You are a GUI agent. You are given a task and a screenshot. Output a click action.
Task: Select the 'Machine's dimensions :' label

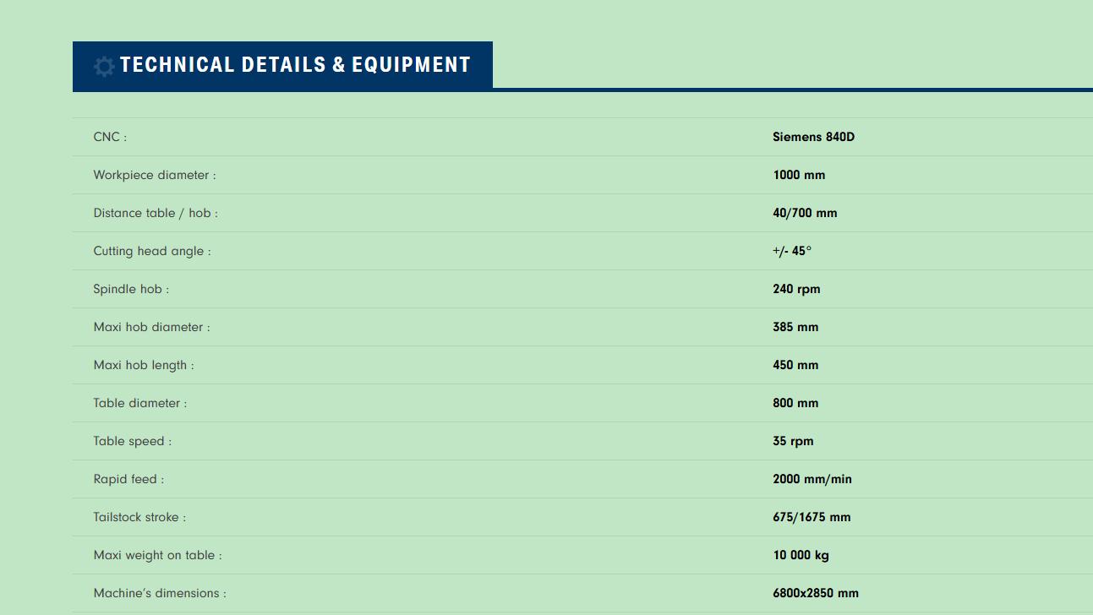tap(160, 593)
